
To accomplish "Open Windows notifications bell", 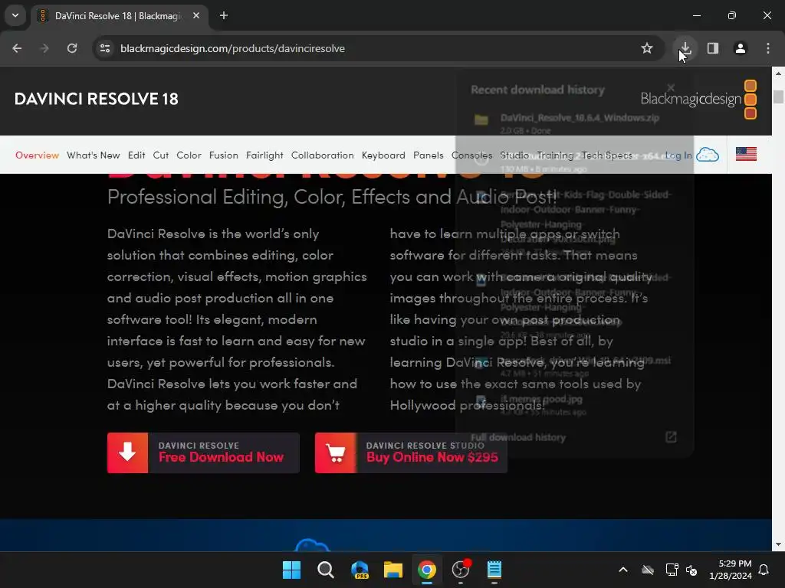I will pyautogui.click(x=764, y=570).
